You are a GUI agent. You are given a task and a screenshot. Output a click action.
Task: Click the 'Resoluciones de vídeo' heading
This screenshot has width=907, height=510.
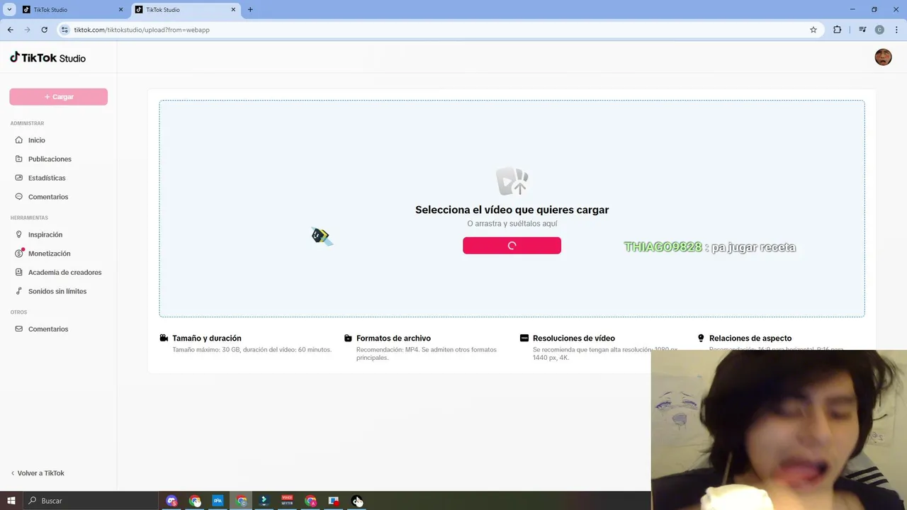point(574,339)
